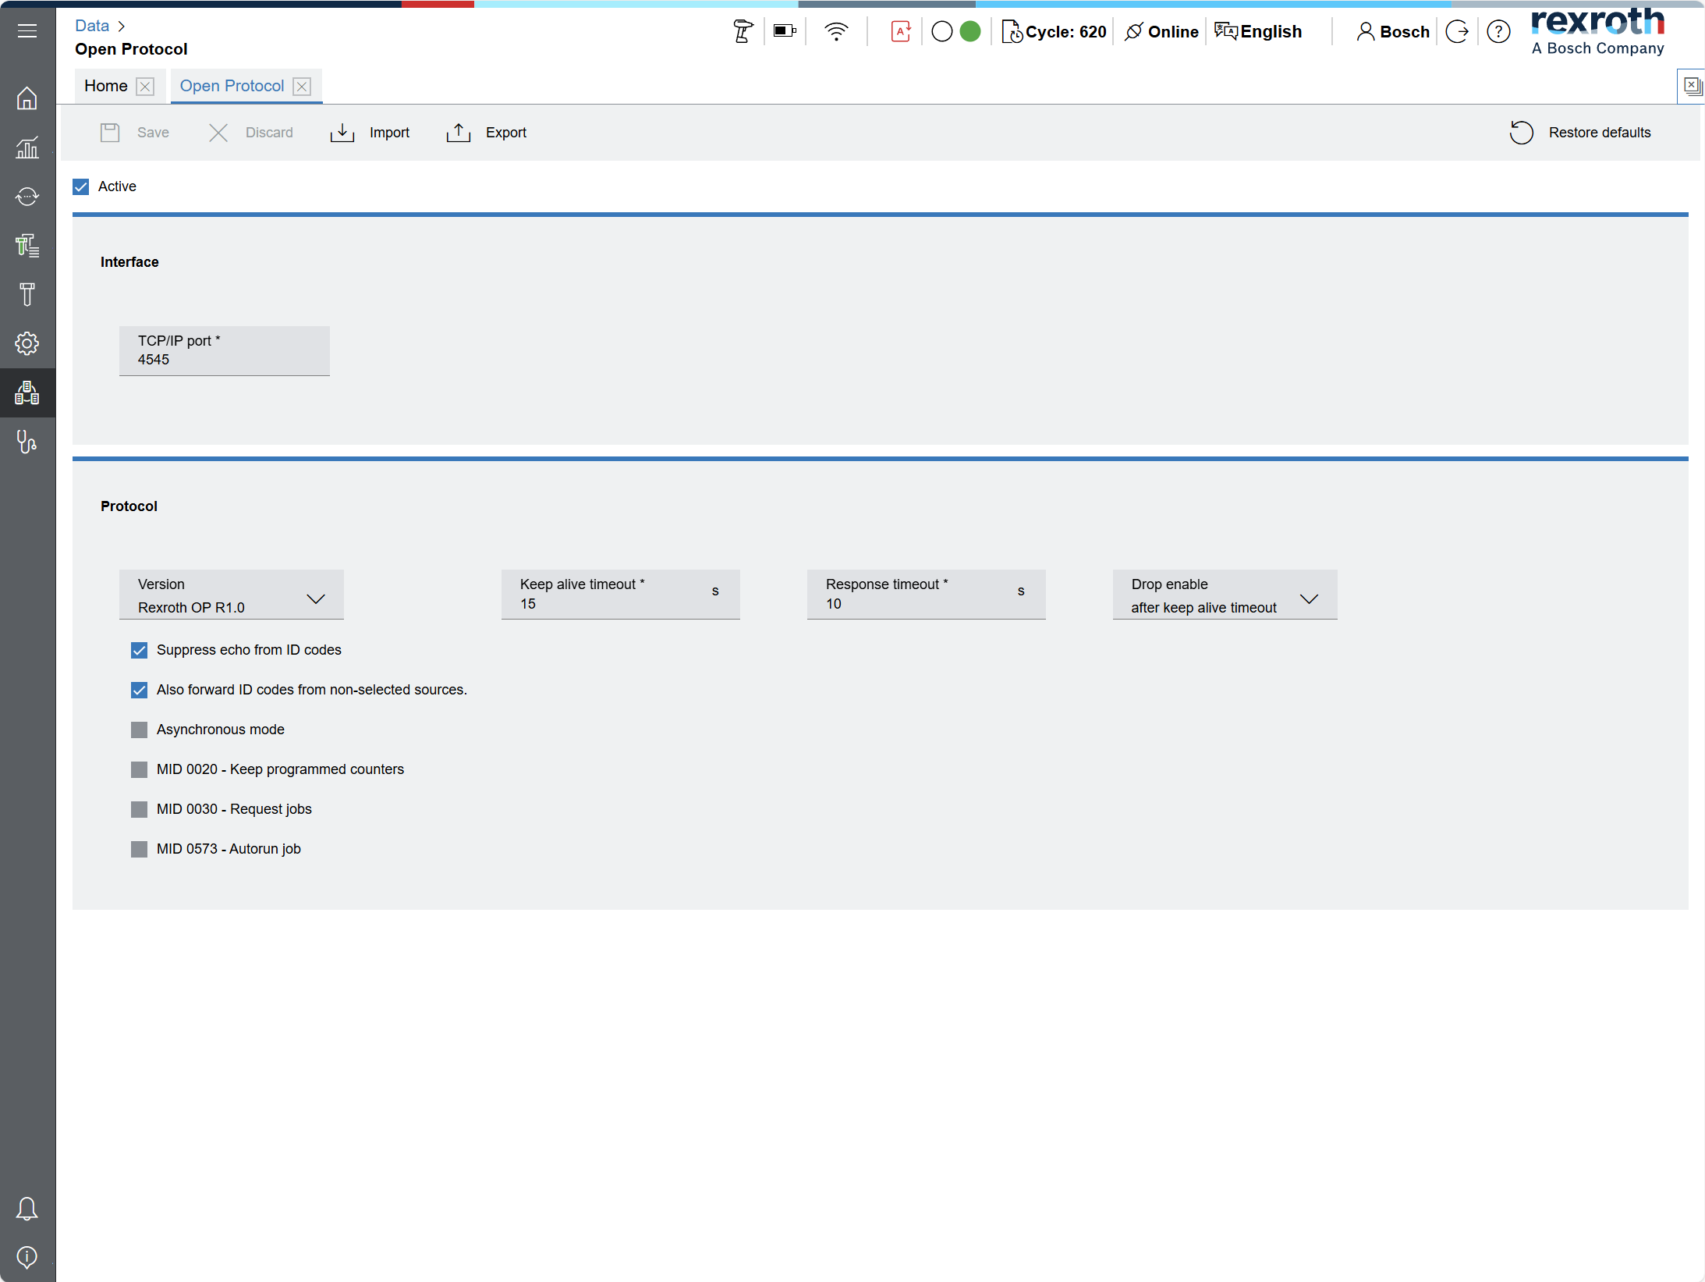Click the breadcrumb chevron arrow
Screen dimensions: 1705x1282
[x=122, y=27]
